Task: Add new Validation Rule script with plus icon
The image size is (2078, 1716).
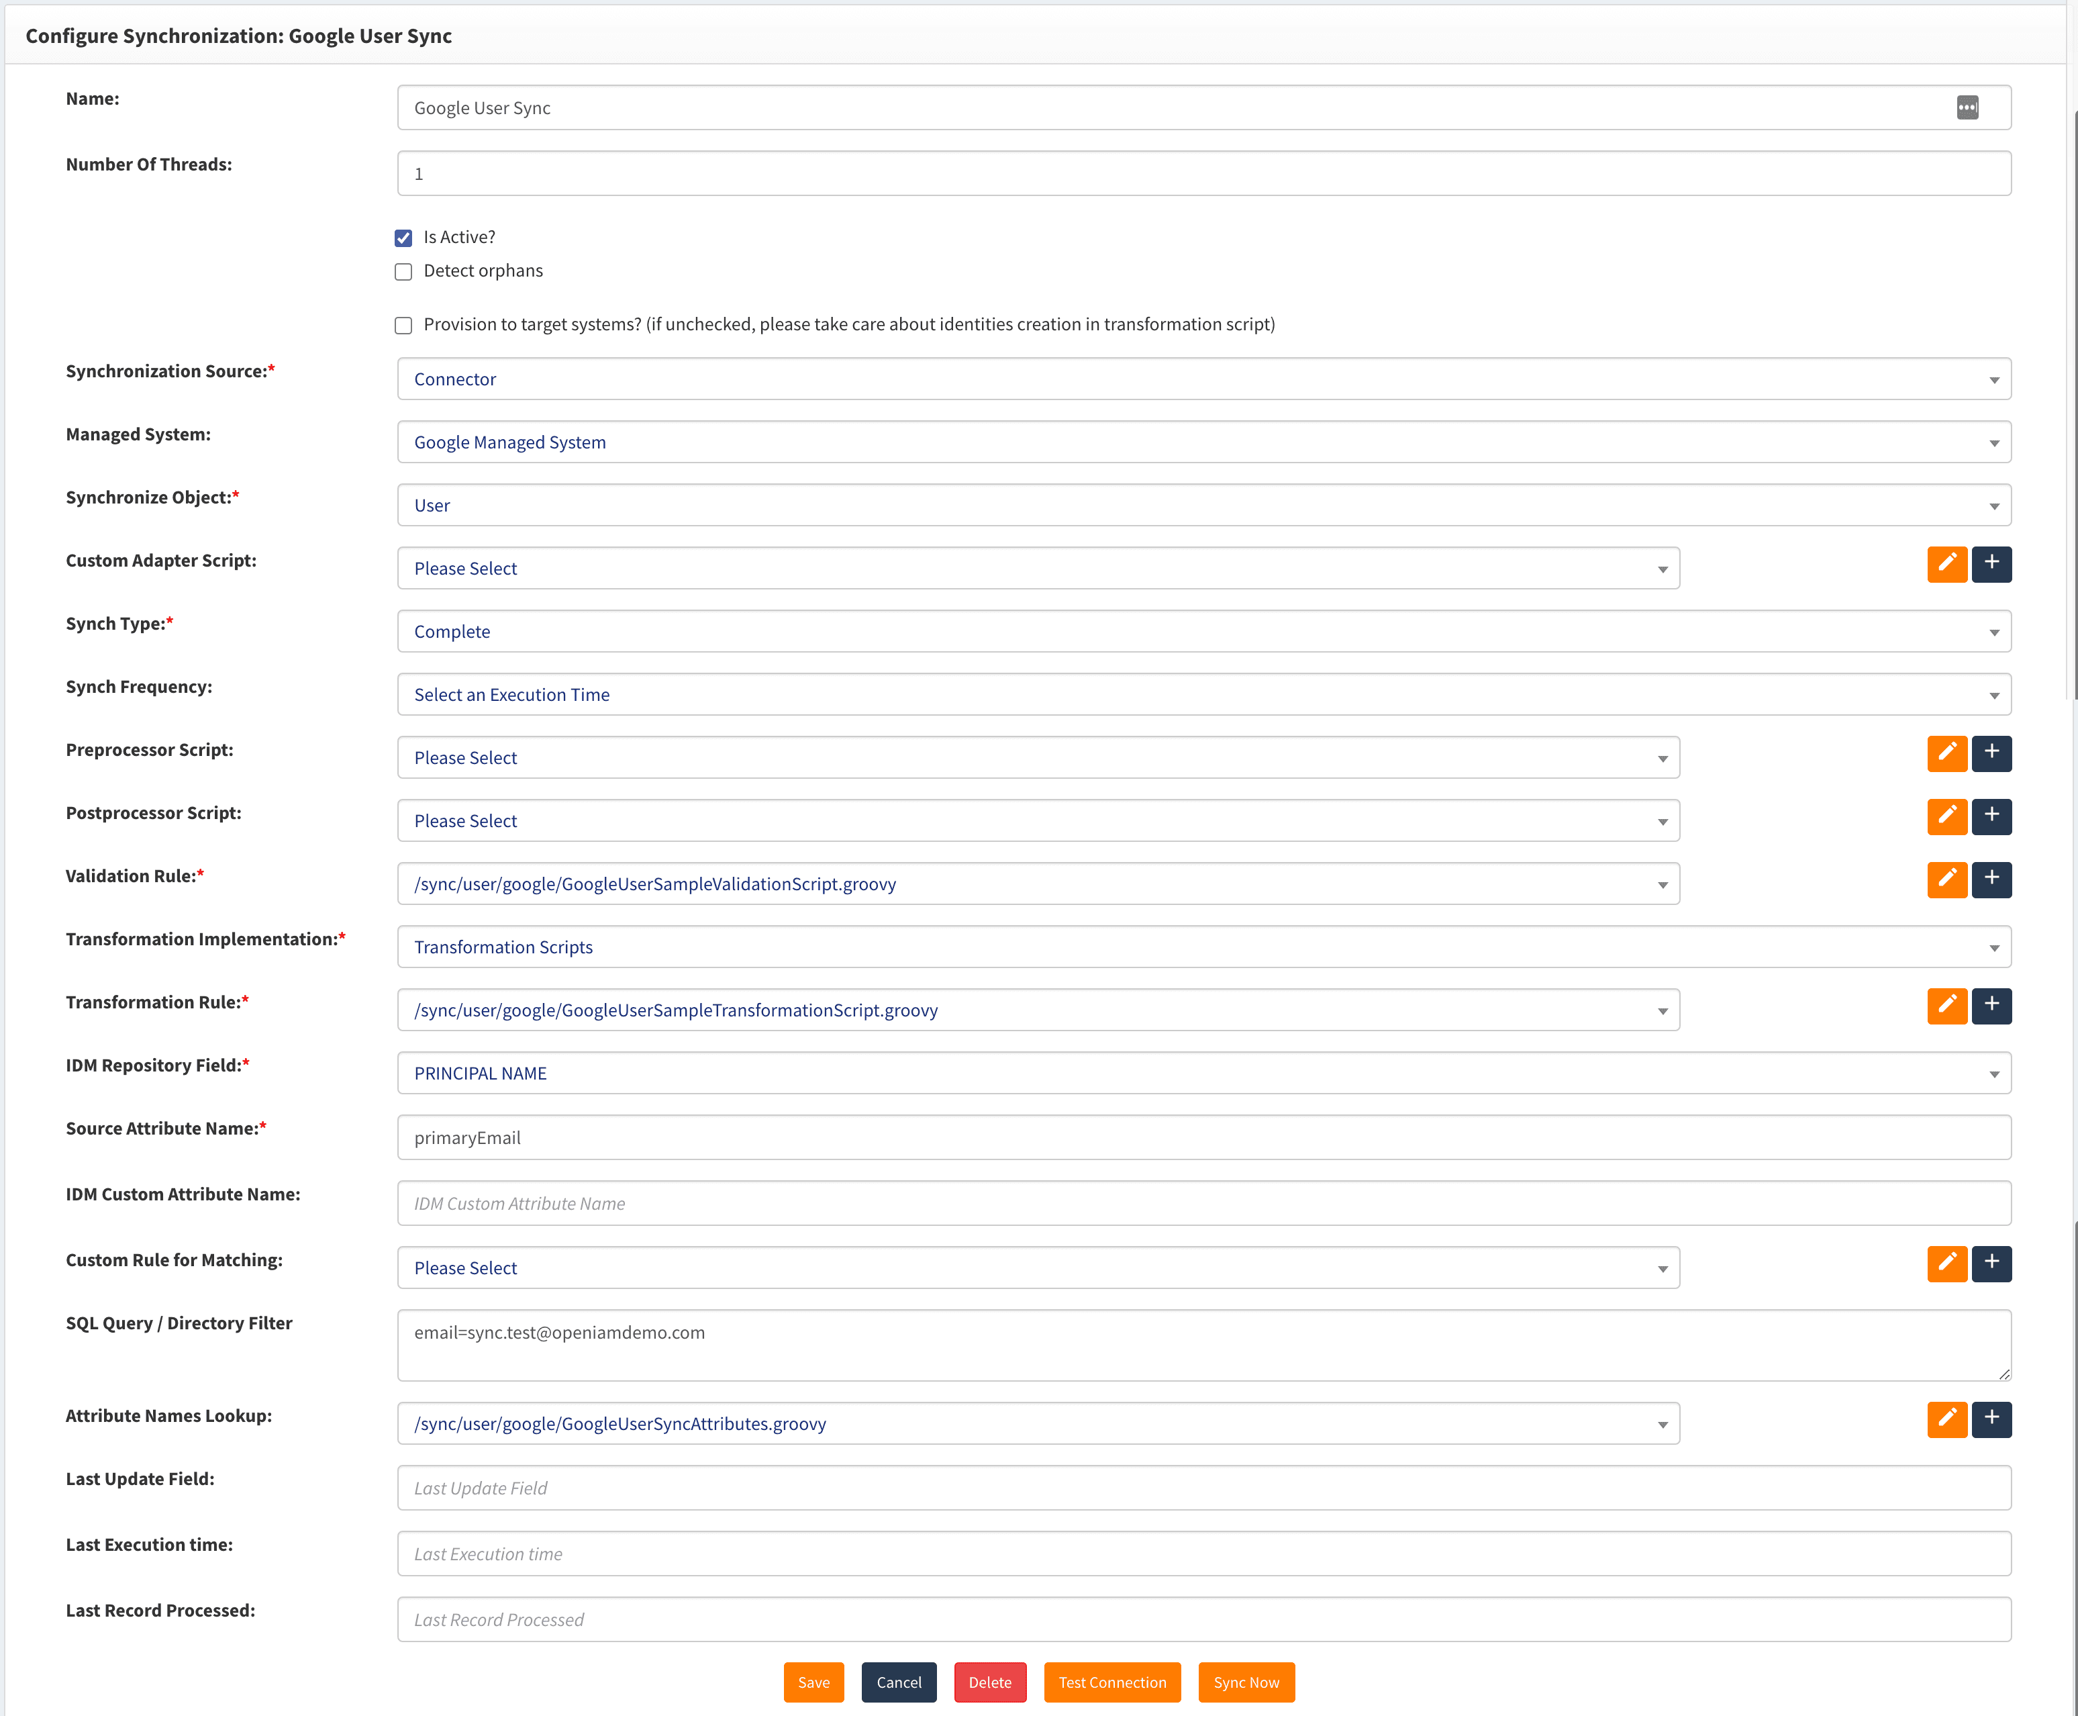Action: pyautogui.click(x=1991, y=879)
